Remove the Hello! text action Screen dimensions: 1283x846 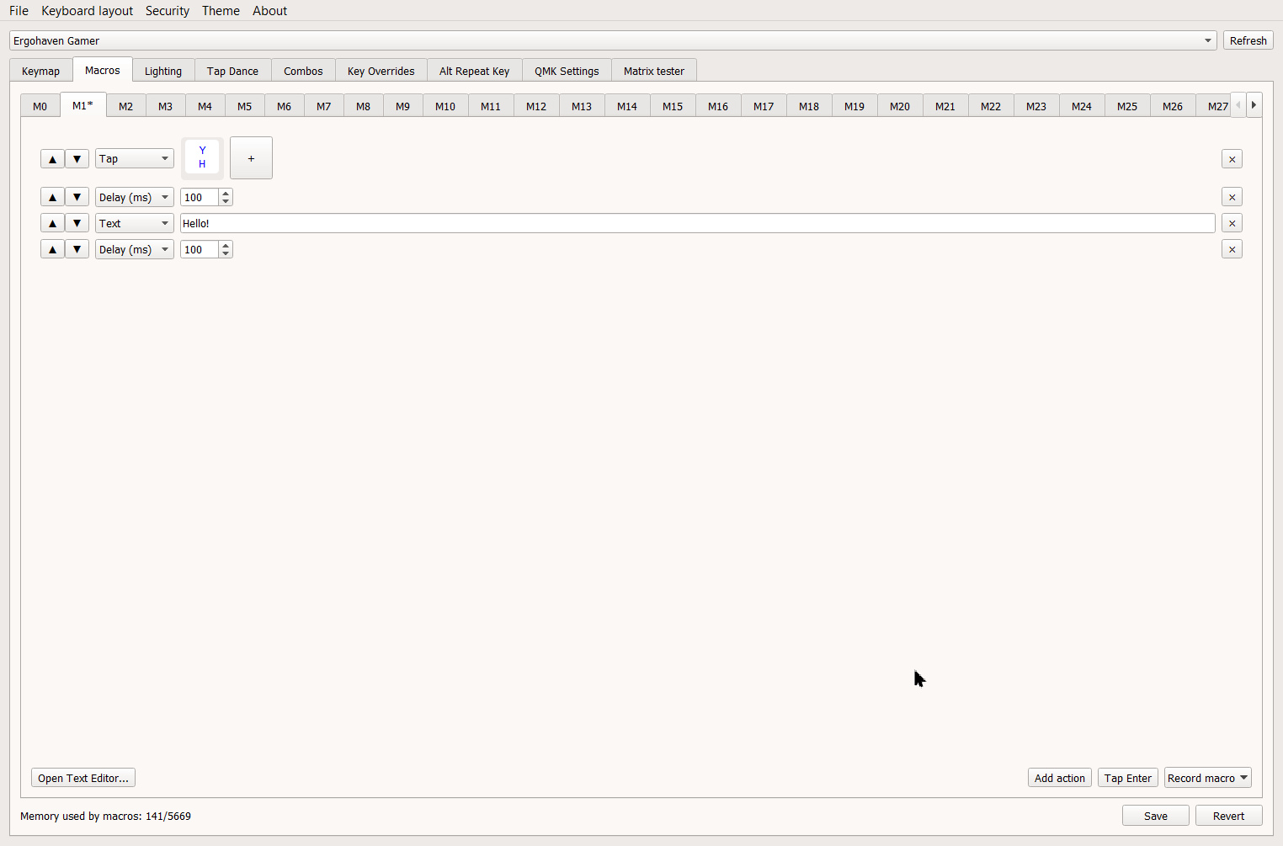[x=1232, y=224]
